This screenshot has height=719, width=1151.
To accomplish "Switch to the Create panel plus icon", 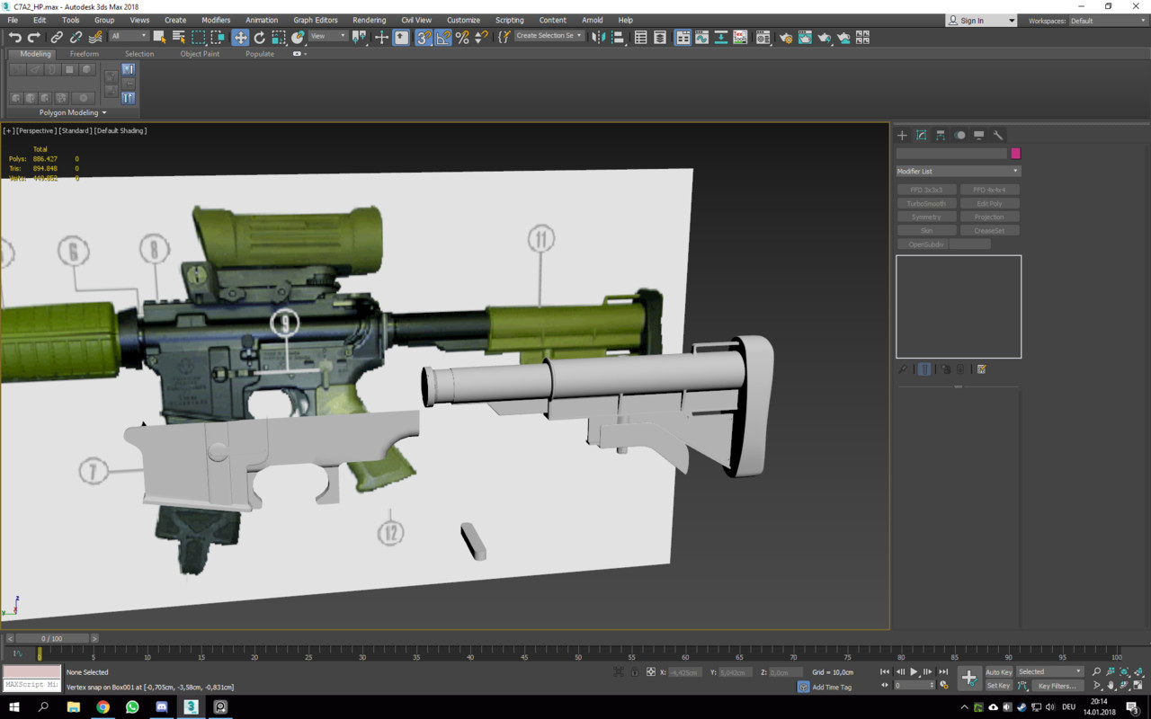I will click(902, 135).
